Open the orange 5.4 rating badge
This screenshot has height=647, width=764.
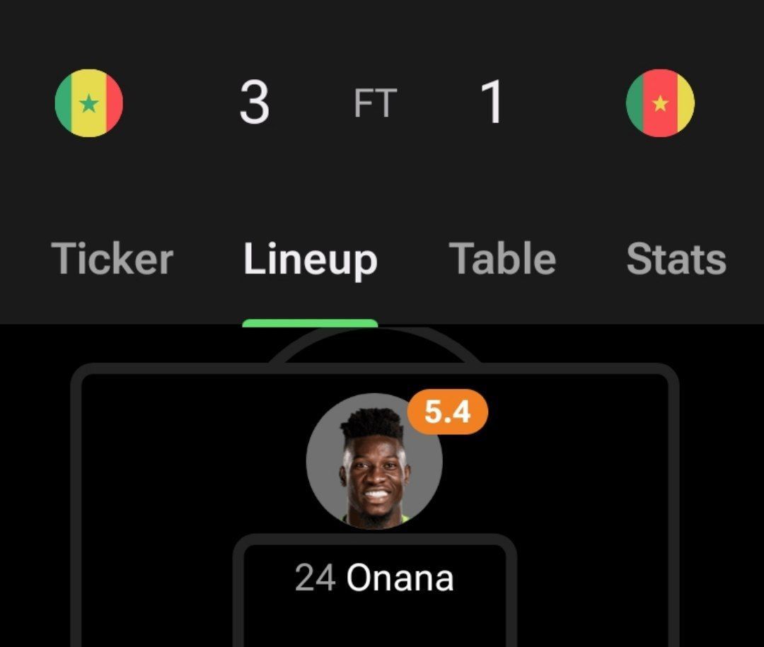click(447, 412)
